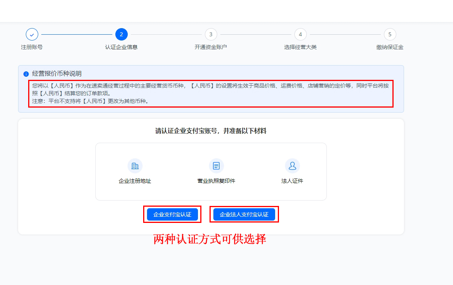Click the 法人证件 text label
This screenshot has width=453, height=285.
tap(292, 181)
